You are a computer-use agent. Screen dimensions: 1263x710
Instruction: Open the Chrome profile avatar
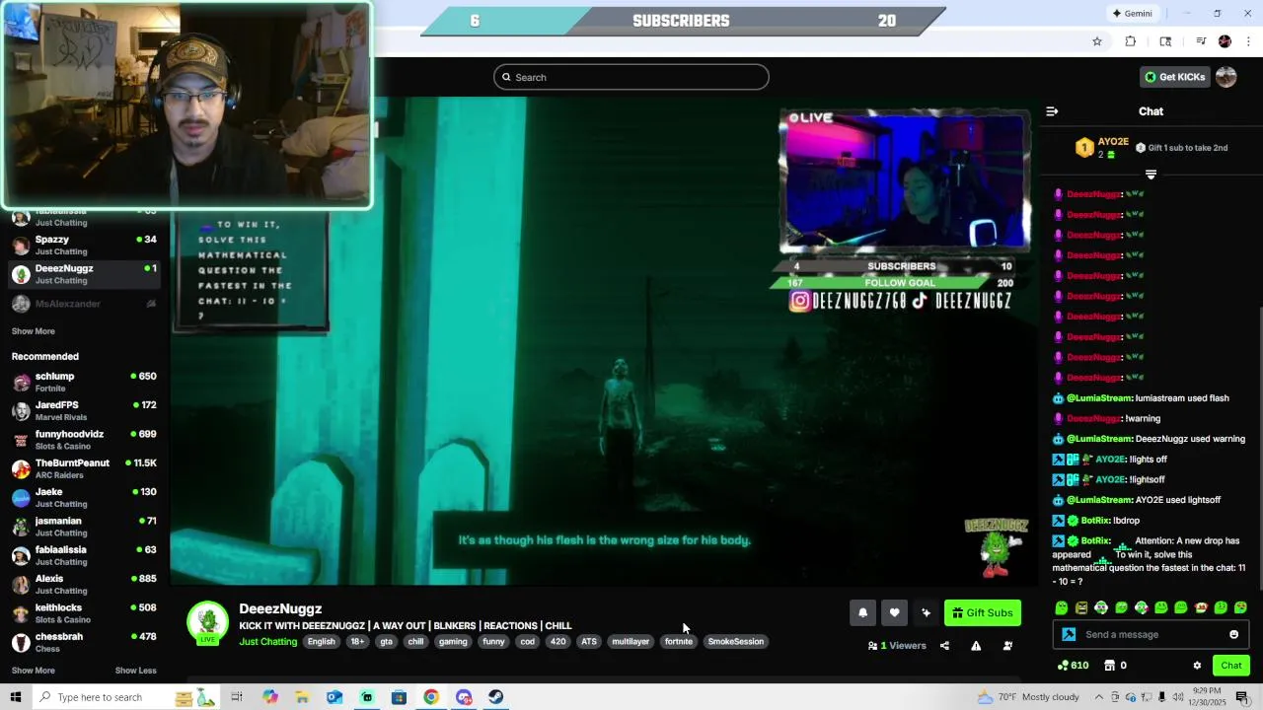(x=1225, y=41)
